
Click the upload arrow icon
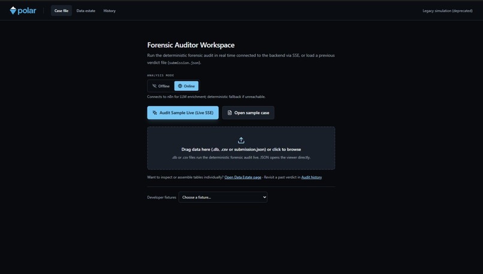[x=241, y=141]
